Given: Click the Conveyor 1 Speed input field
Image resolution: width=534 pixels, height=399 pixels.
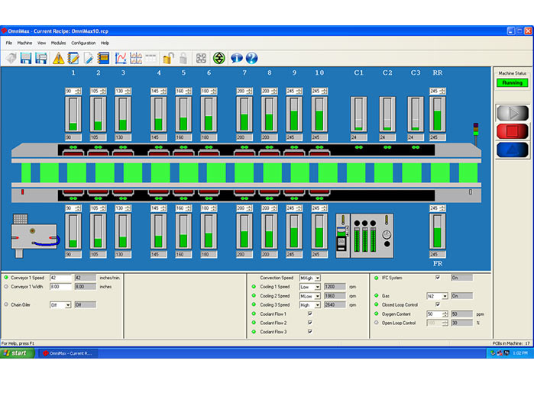Looking at the screenshot, I should tap(60, 278).
